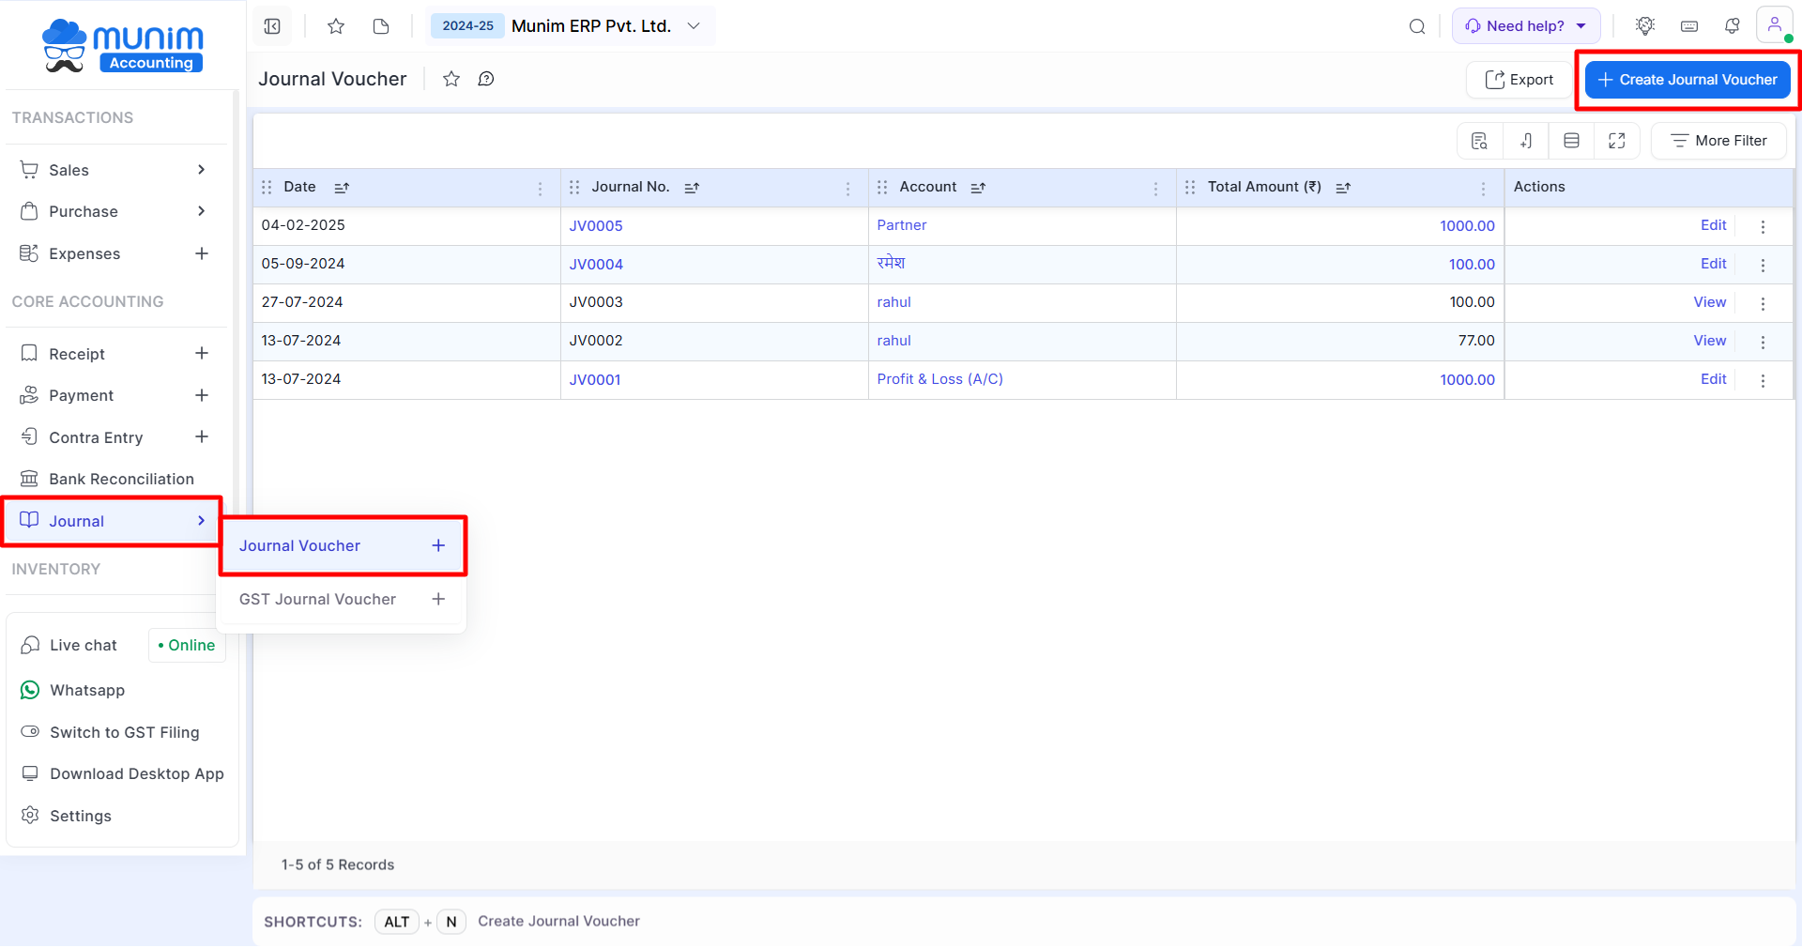Screen dimensions: 1802x948
Task: Open Journal menu in sidebar
Action: [x=113, y=521]
